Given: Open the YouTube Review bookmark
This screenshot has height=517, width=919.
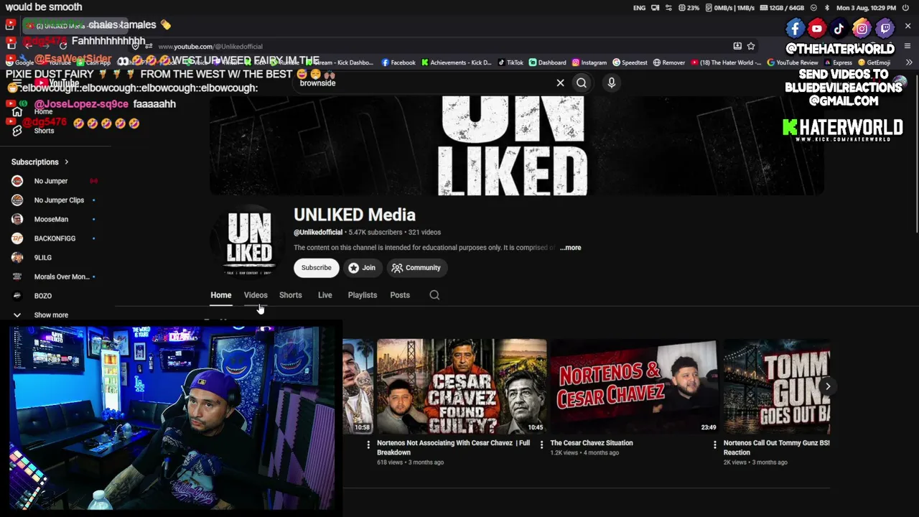Looking at the screenshot, I should 793,62.
